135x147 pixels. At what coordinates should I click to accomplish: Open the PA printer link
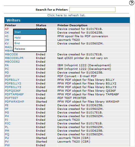pos(7,65)
